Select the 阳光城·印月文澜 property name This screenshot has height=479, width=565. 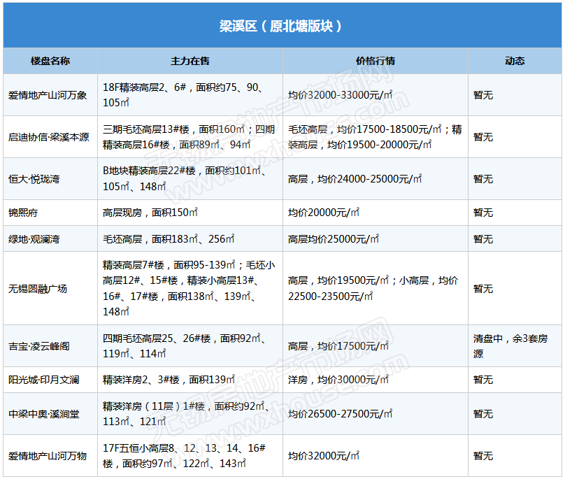43,380
